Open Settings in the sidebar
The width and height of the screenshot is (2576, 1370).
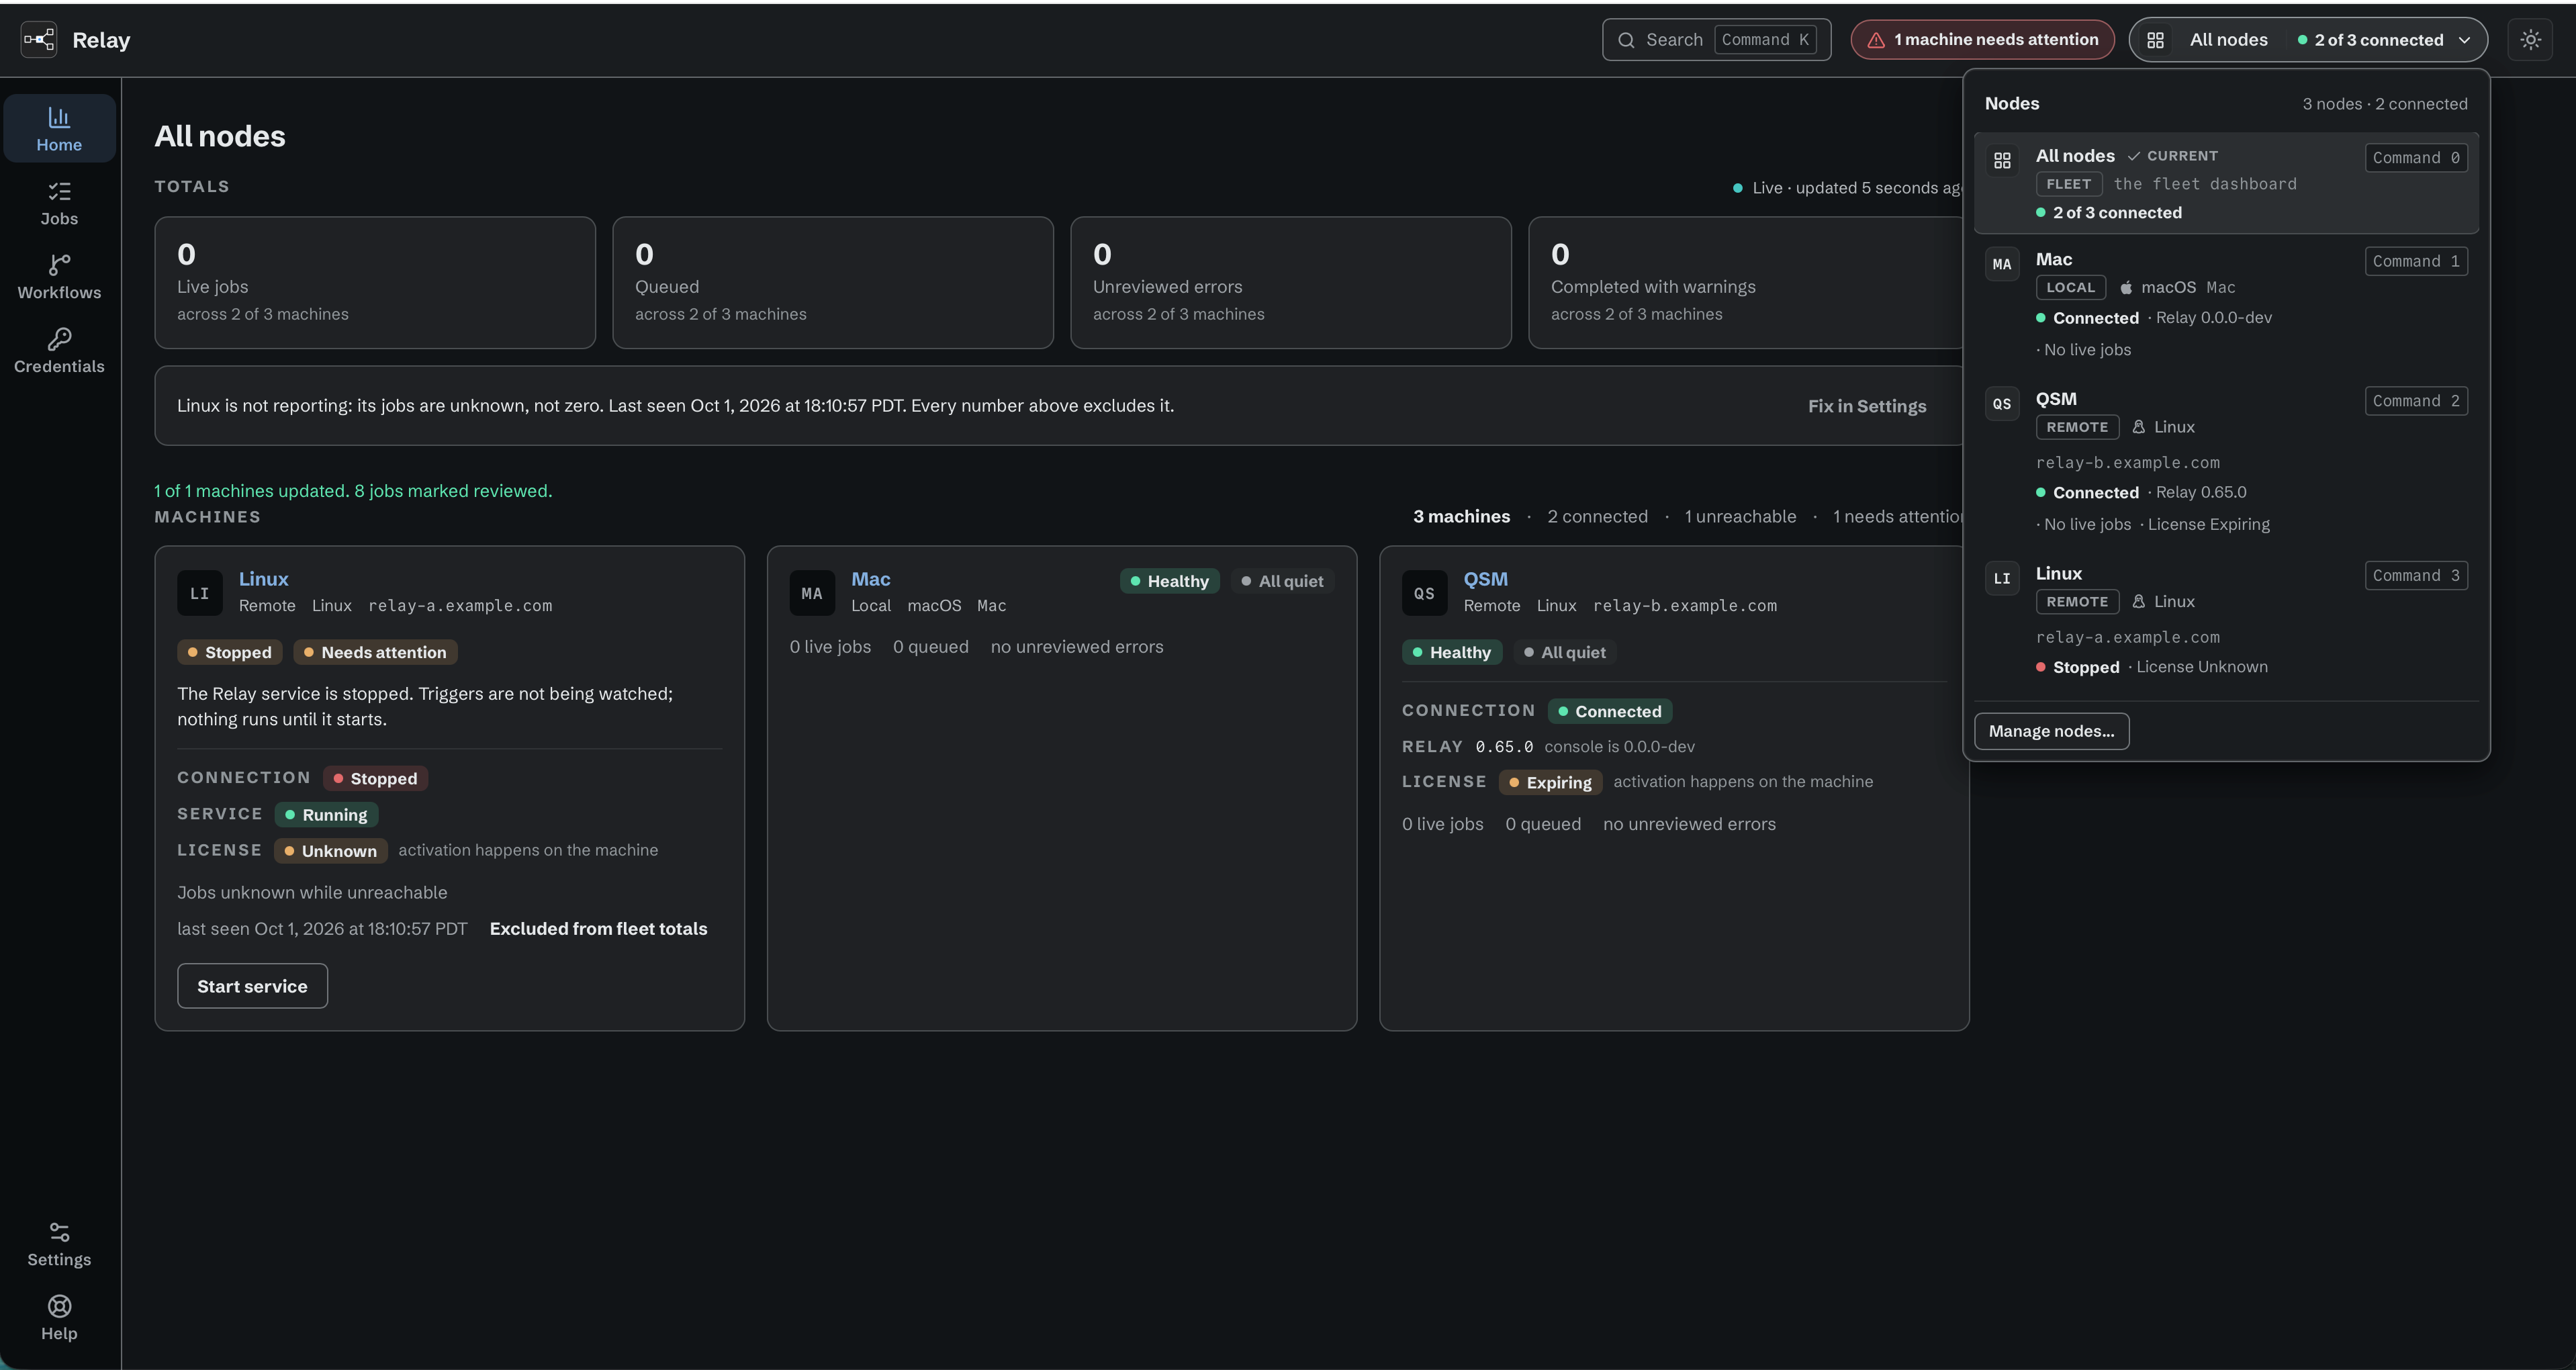[x=59, y=1244]
